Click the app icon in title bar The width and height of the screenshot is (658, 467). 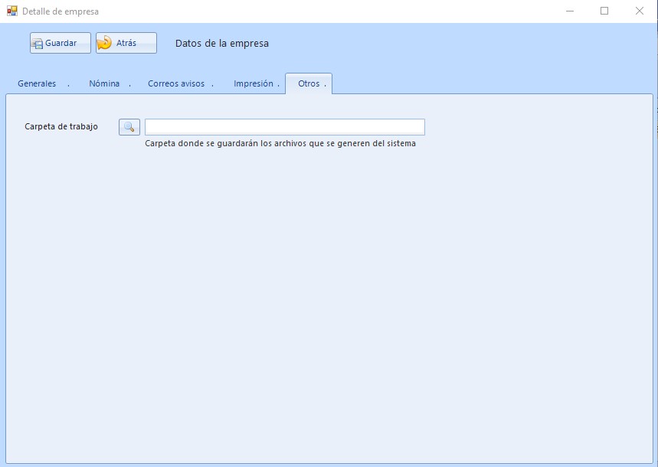pyautogui.click(x=11, y=11)
